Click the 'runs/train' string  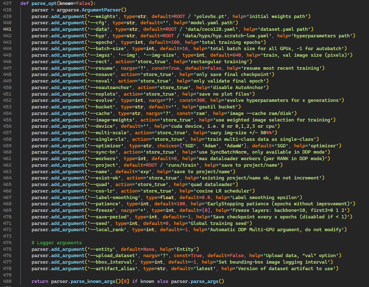[182, 165]
